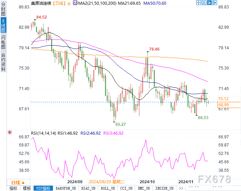Open 合约资料 contract info panel
This screenshot has height=191, width=241.
click(3, 62)
